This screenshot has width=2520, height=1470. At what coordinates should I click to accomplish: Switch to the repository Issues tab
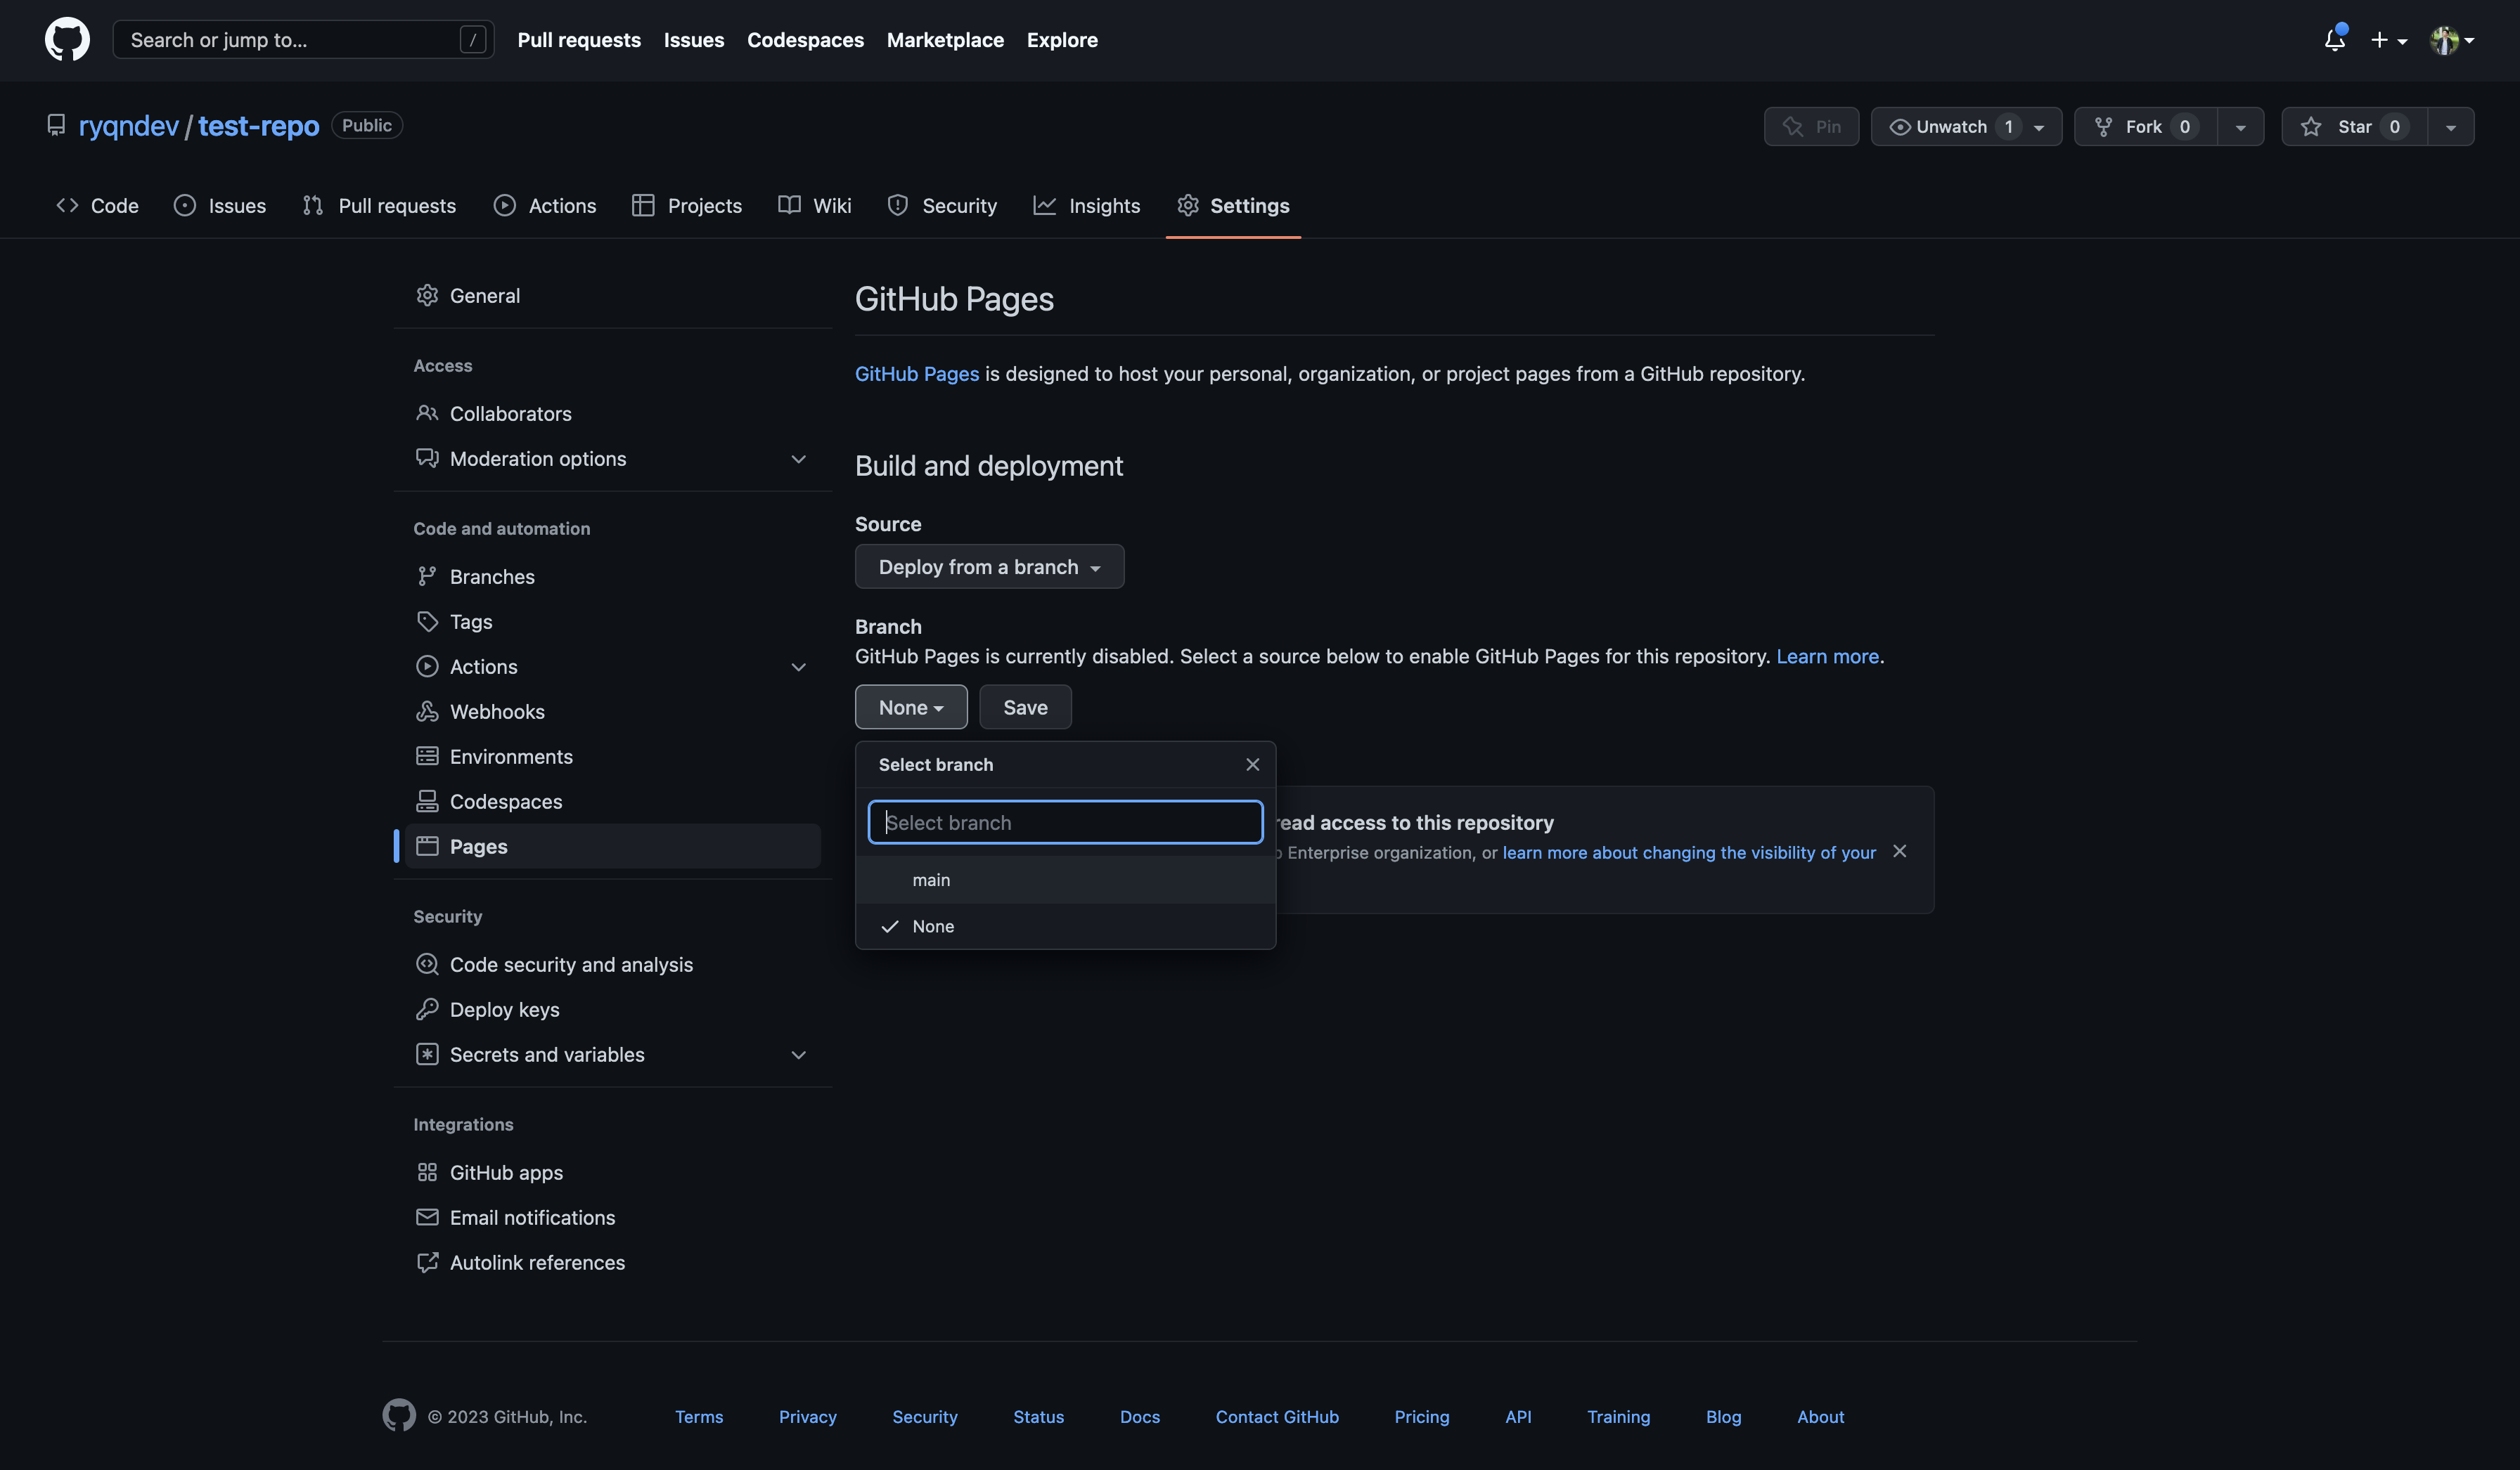point(220,206)
